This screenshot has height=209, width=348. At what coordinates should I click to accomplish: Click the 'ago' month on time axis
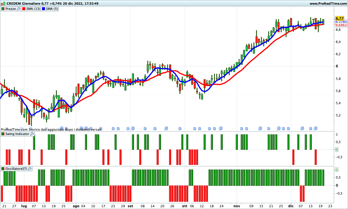[76, 206]
